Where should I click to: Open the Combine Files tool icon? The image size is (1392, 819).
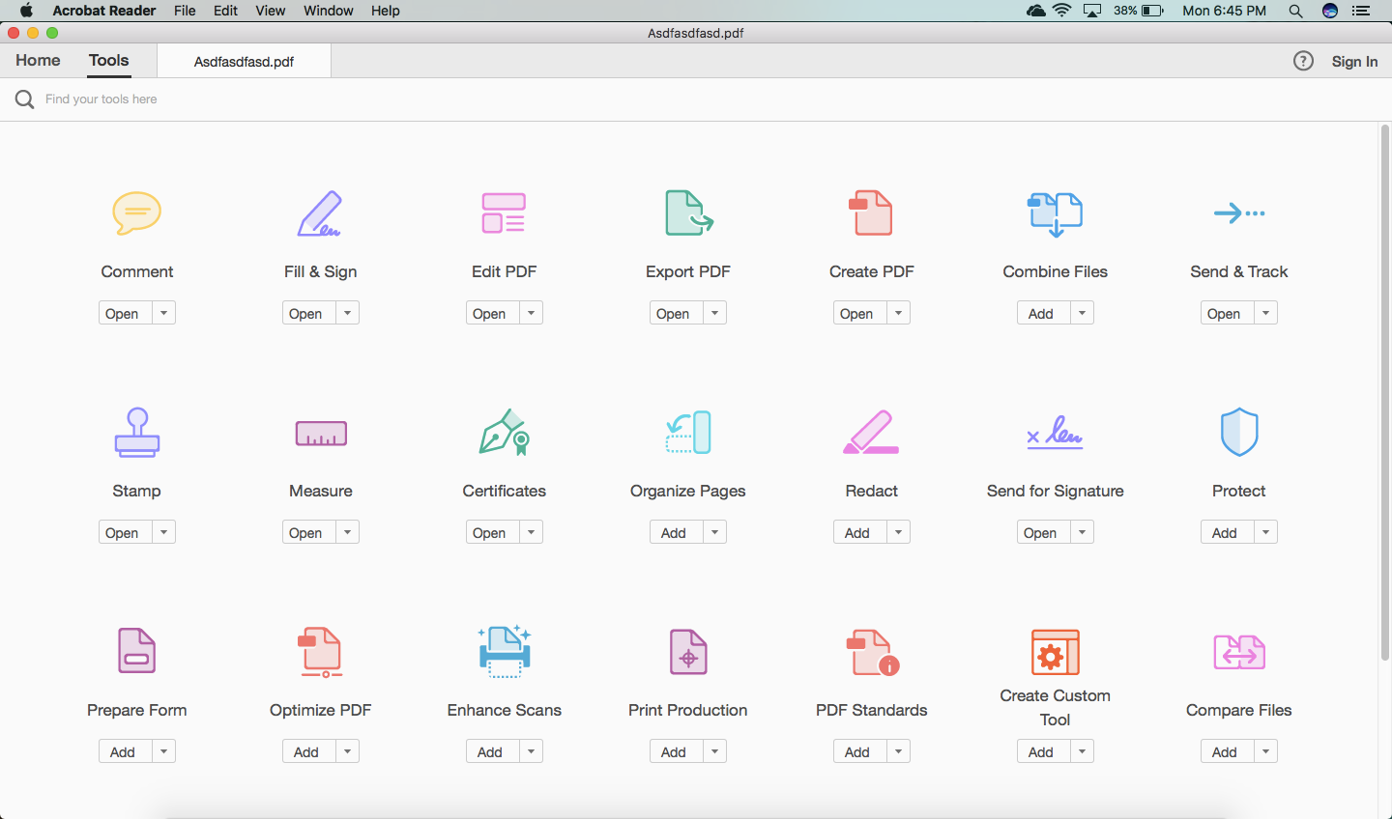tap(1055, 213)
